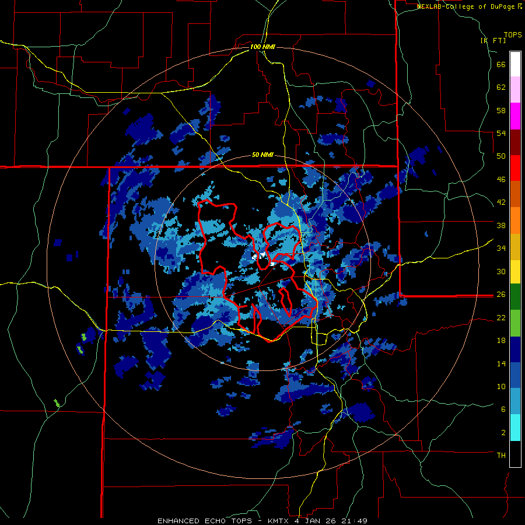Viewport: 525px width, 525px height.
Task: Click the white 66 kft color swatch
Action: pyautogui.click(x=515, y=64)
